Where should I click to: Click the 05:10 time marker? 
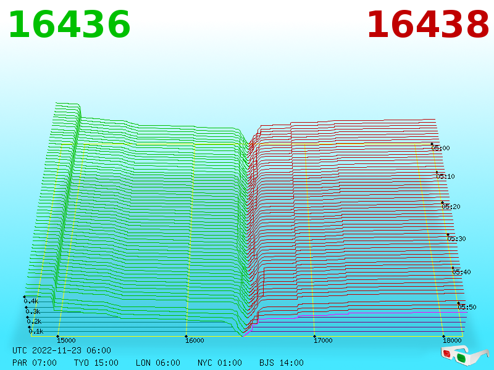point(445,176)
